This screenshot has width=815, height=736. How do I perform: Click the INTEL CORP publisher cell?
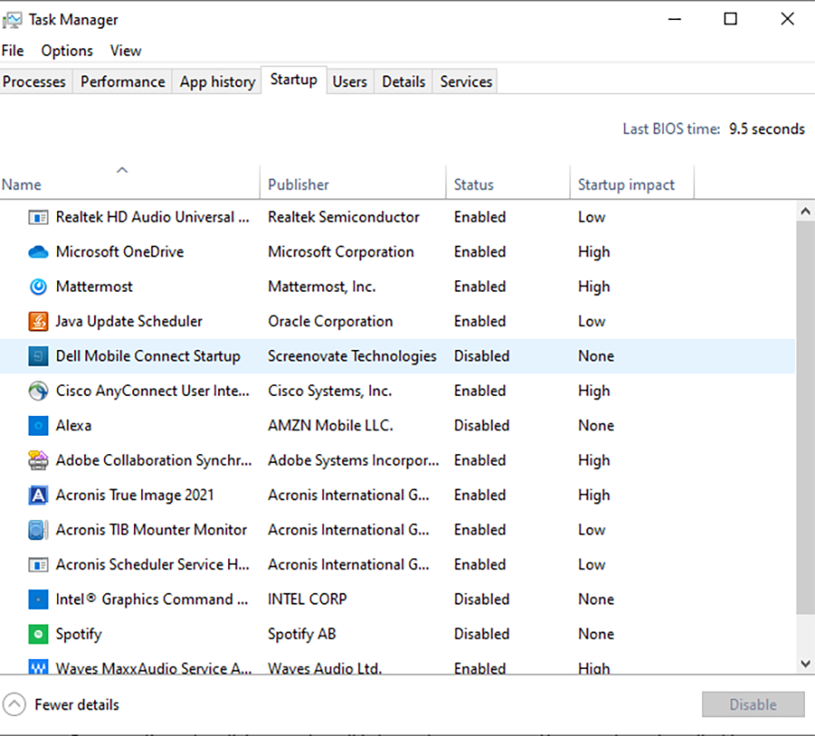pyautogui.click(x=307, y=599)
